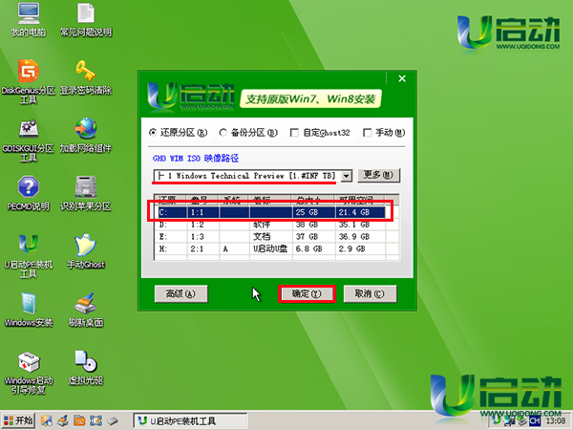The image size is (573, 430).
Task: Select the E: partition row
Action: point(272,237)
